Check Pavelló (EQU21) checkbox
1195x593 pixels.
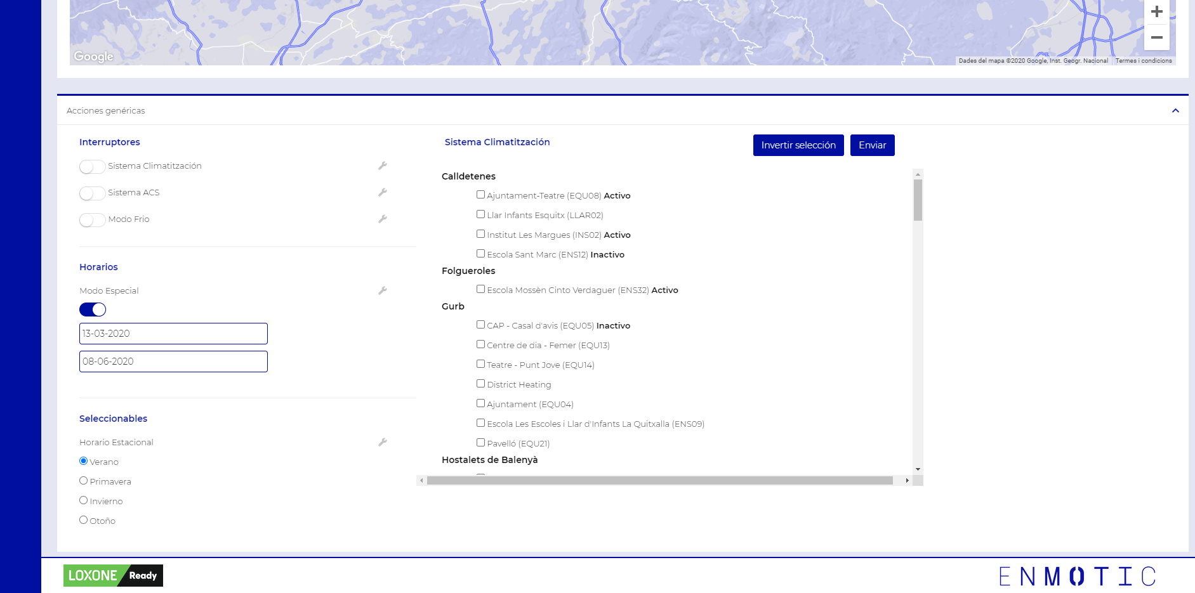tap(480, 443)
